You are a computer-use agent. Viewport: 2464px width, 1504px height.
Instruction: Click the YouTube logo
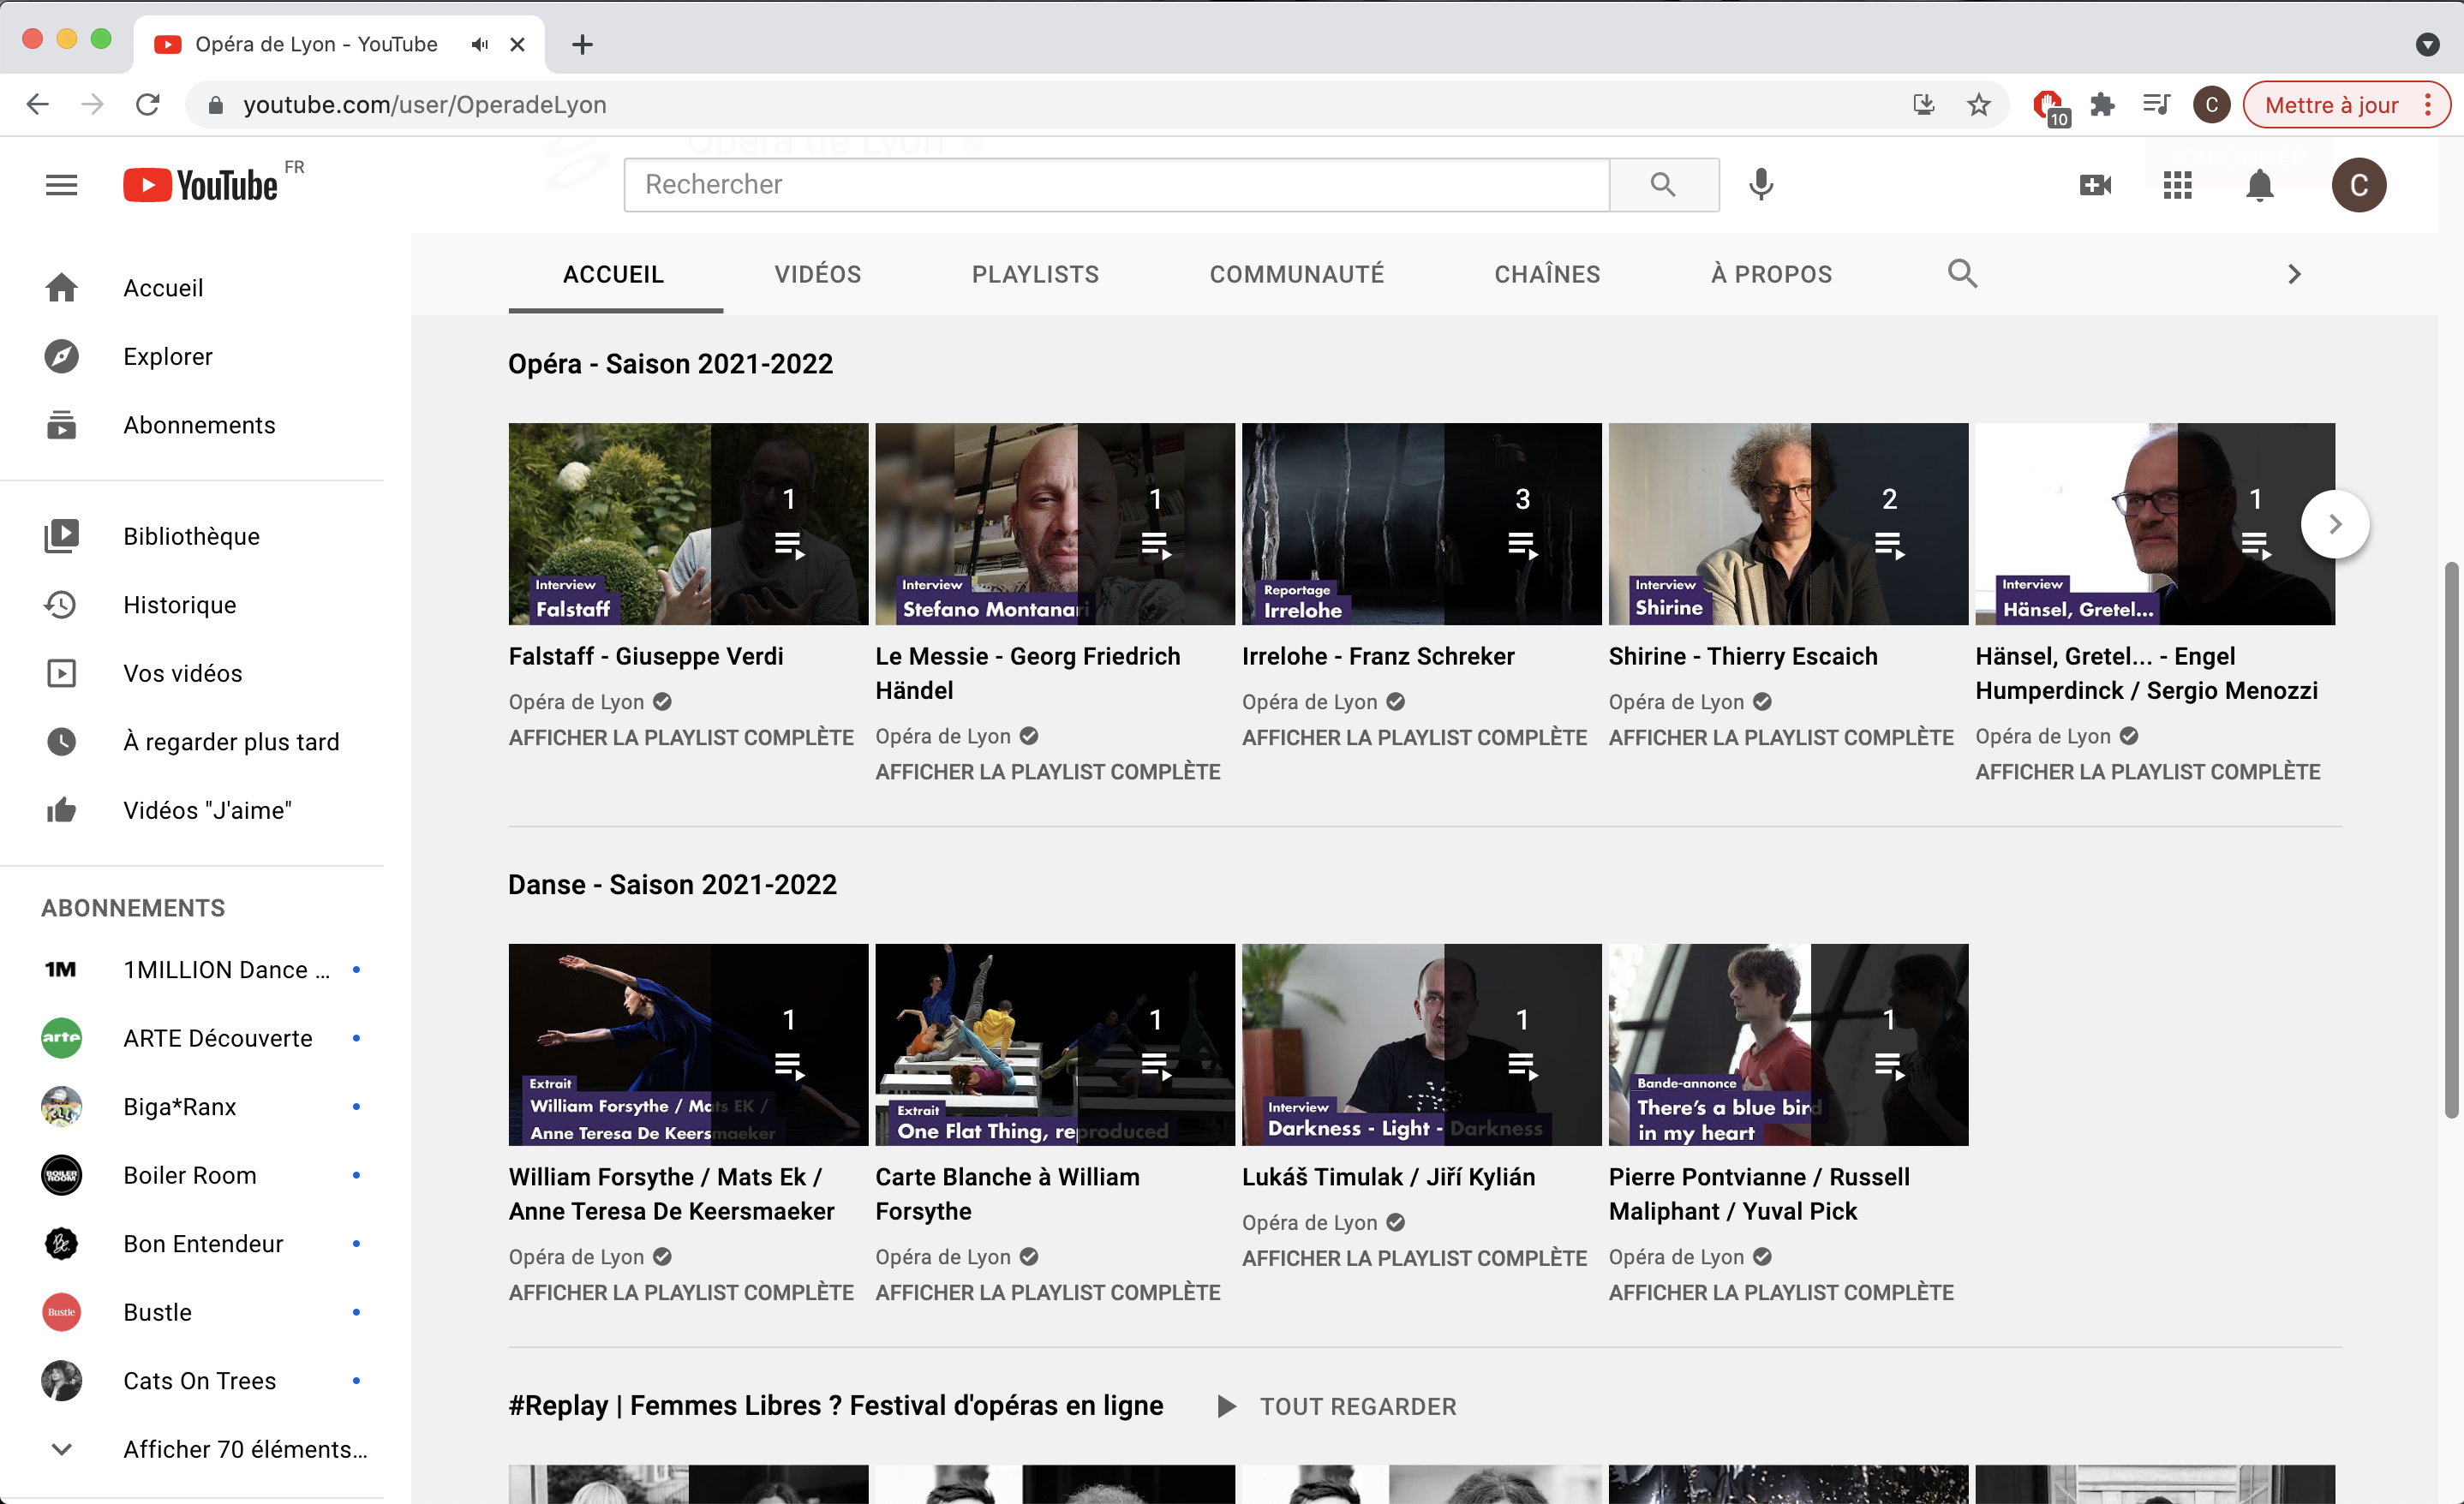click(201, 185)
